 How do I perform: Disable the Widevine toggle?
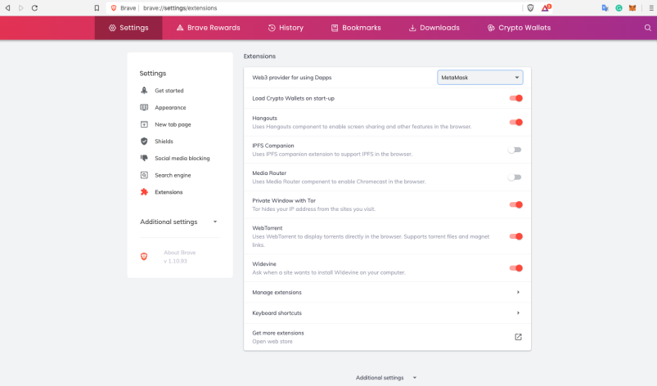[x=515, y=268]
